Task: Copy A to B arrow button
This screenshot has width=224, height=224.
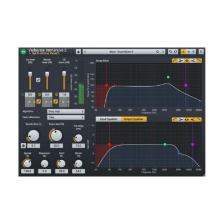Action: click(x=188, y=52)
